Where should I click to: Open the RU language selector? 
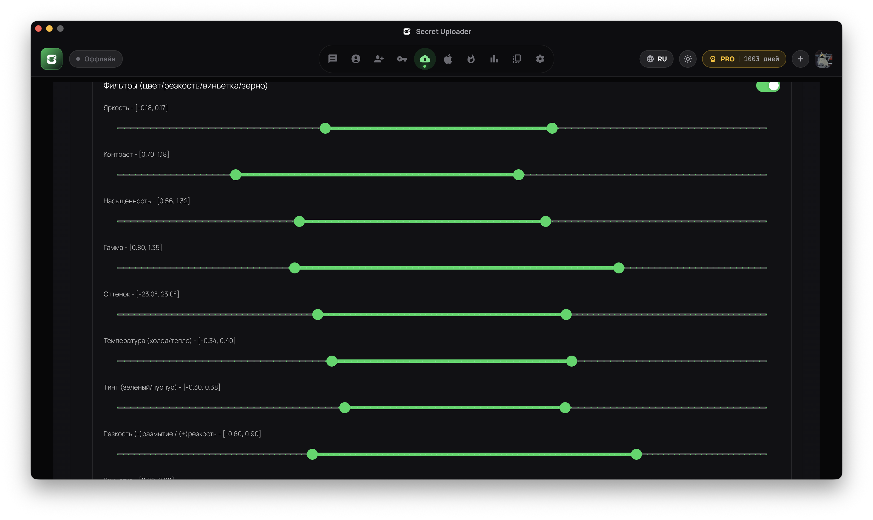pyautogui.click(x=656, y=59)
